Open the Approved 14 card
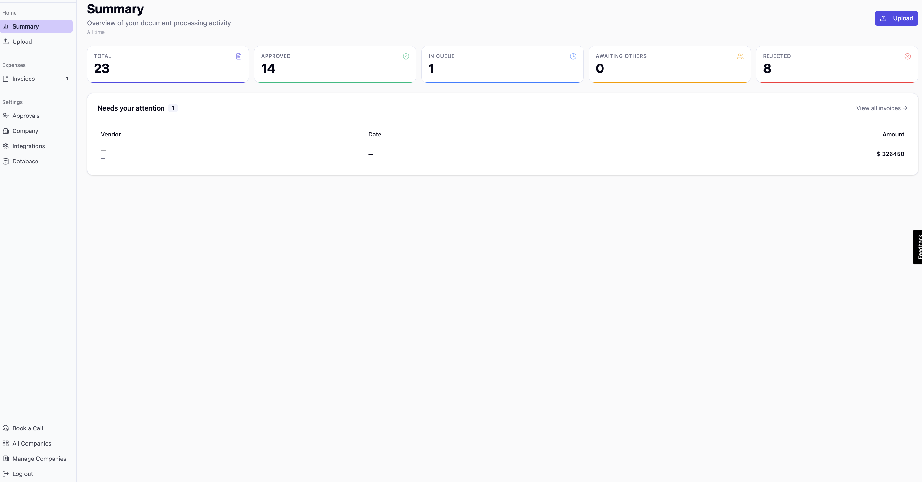The width and height of the screenshot is (922, 482). [335, 64]
